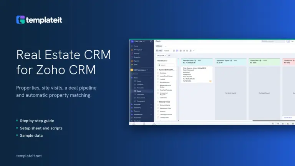Click the Home sidebar icon
The height and width of the screenshot is (166, 295).
132,46
